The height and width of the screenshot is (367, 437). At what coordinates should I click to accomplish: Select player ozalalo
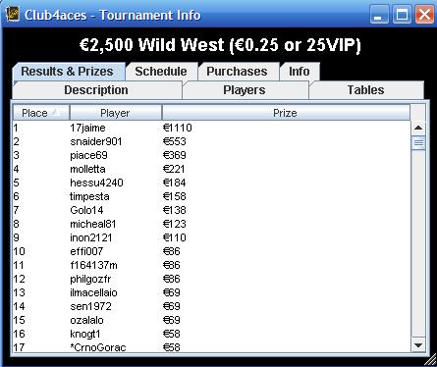[x=86, y=320]
